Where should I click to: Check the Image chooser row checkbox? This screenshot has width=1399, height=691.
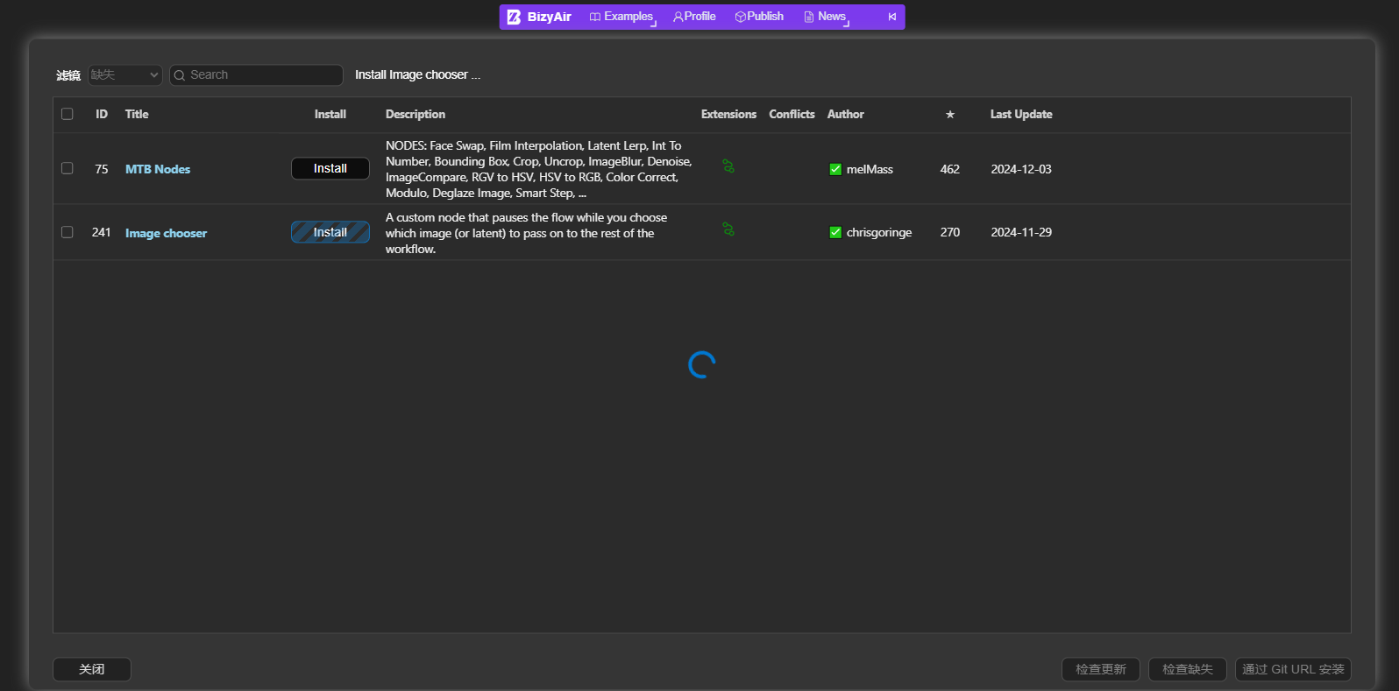coord(67,232)
